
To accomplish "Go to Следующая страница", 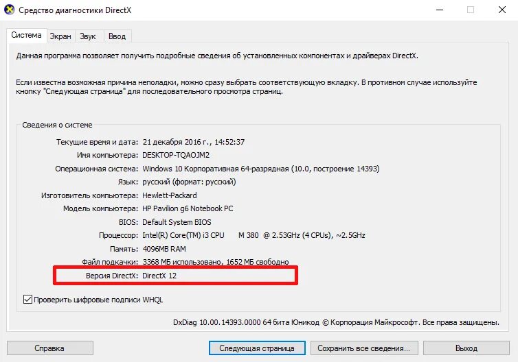I will click(x=257, y=348).
